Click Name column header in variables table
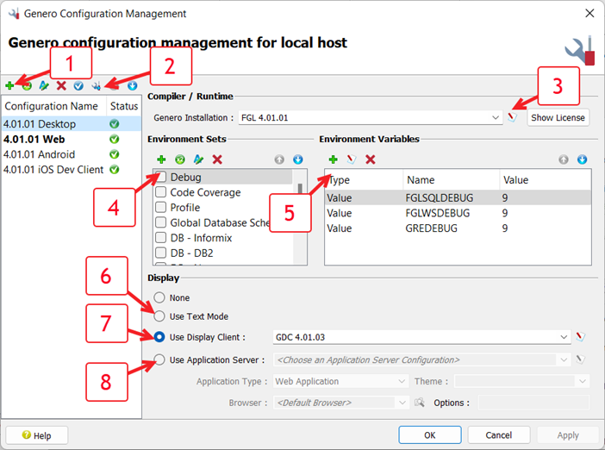 click(x=451, y=180)
